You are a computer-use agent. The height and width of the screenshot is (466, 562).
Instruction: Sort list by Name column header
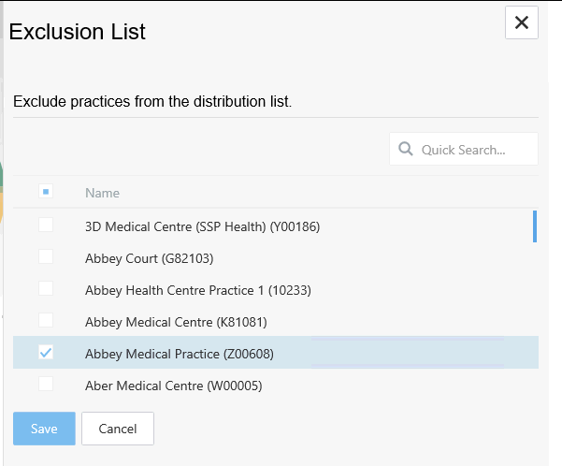coord(102,193)
